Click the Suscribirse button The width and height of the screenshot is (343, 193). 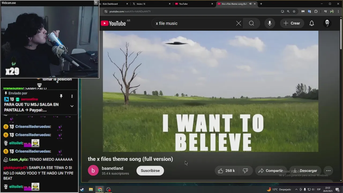150,171
